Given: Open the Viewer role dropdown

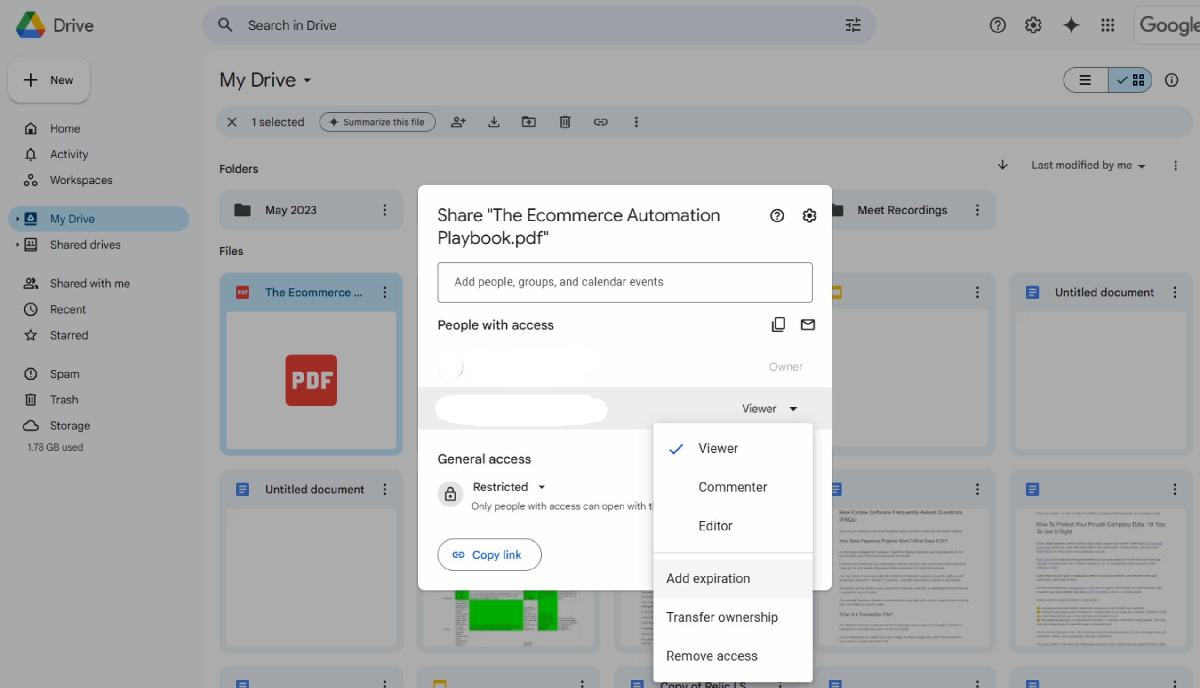Looking at the screenshot, I should [x=769, y=409].
